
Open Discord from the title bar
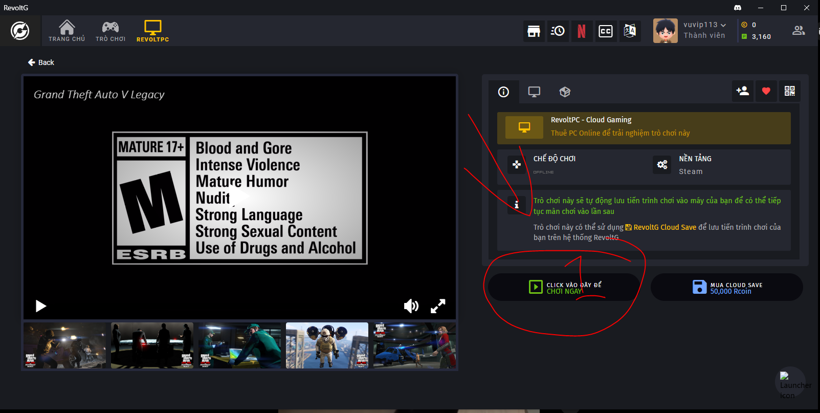(738, 8)
